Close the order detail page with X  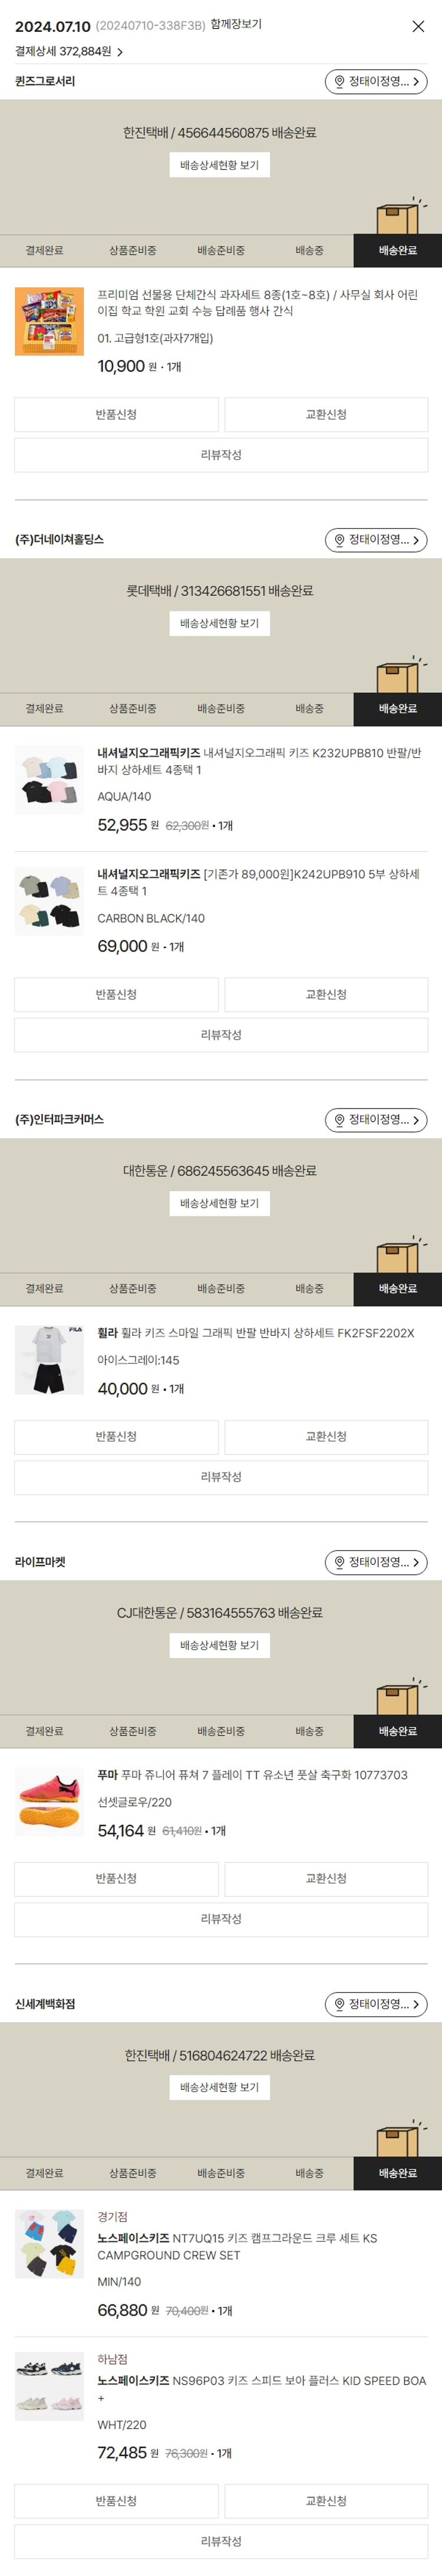tap(418, 27)
